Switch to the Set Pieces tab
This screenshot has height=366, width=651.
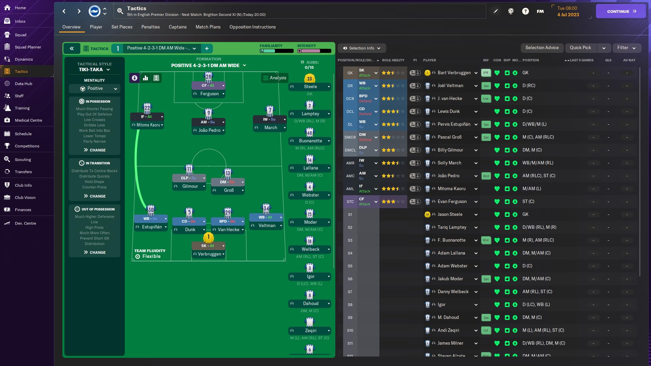point(122,27)
